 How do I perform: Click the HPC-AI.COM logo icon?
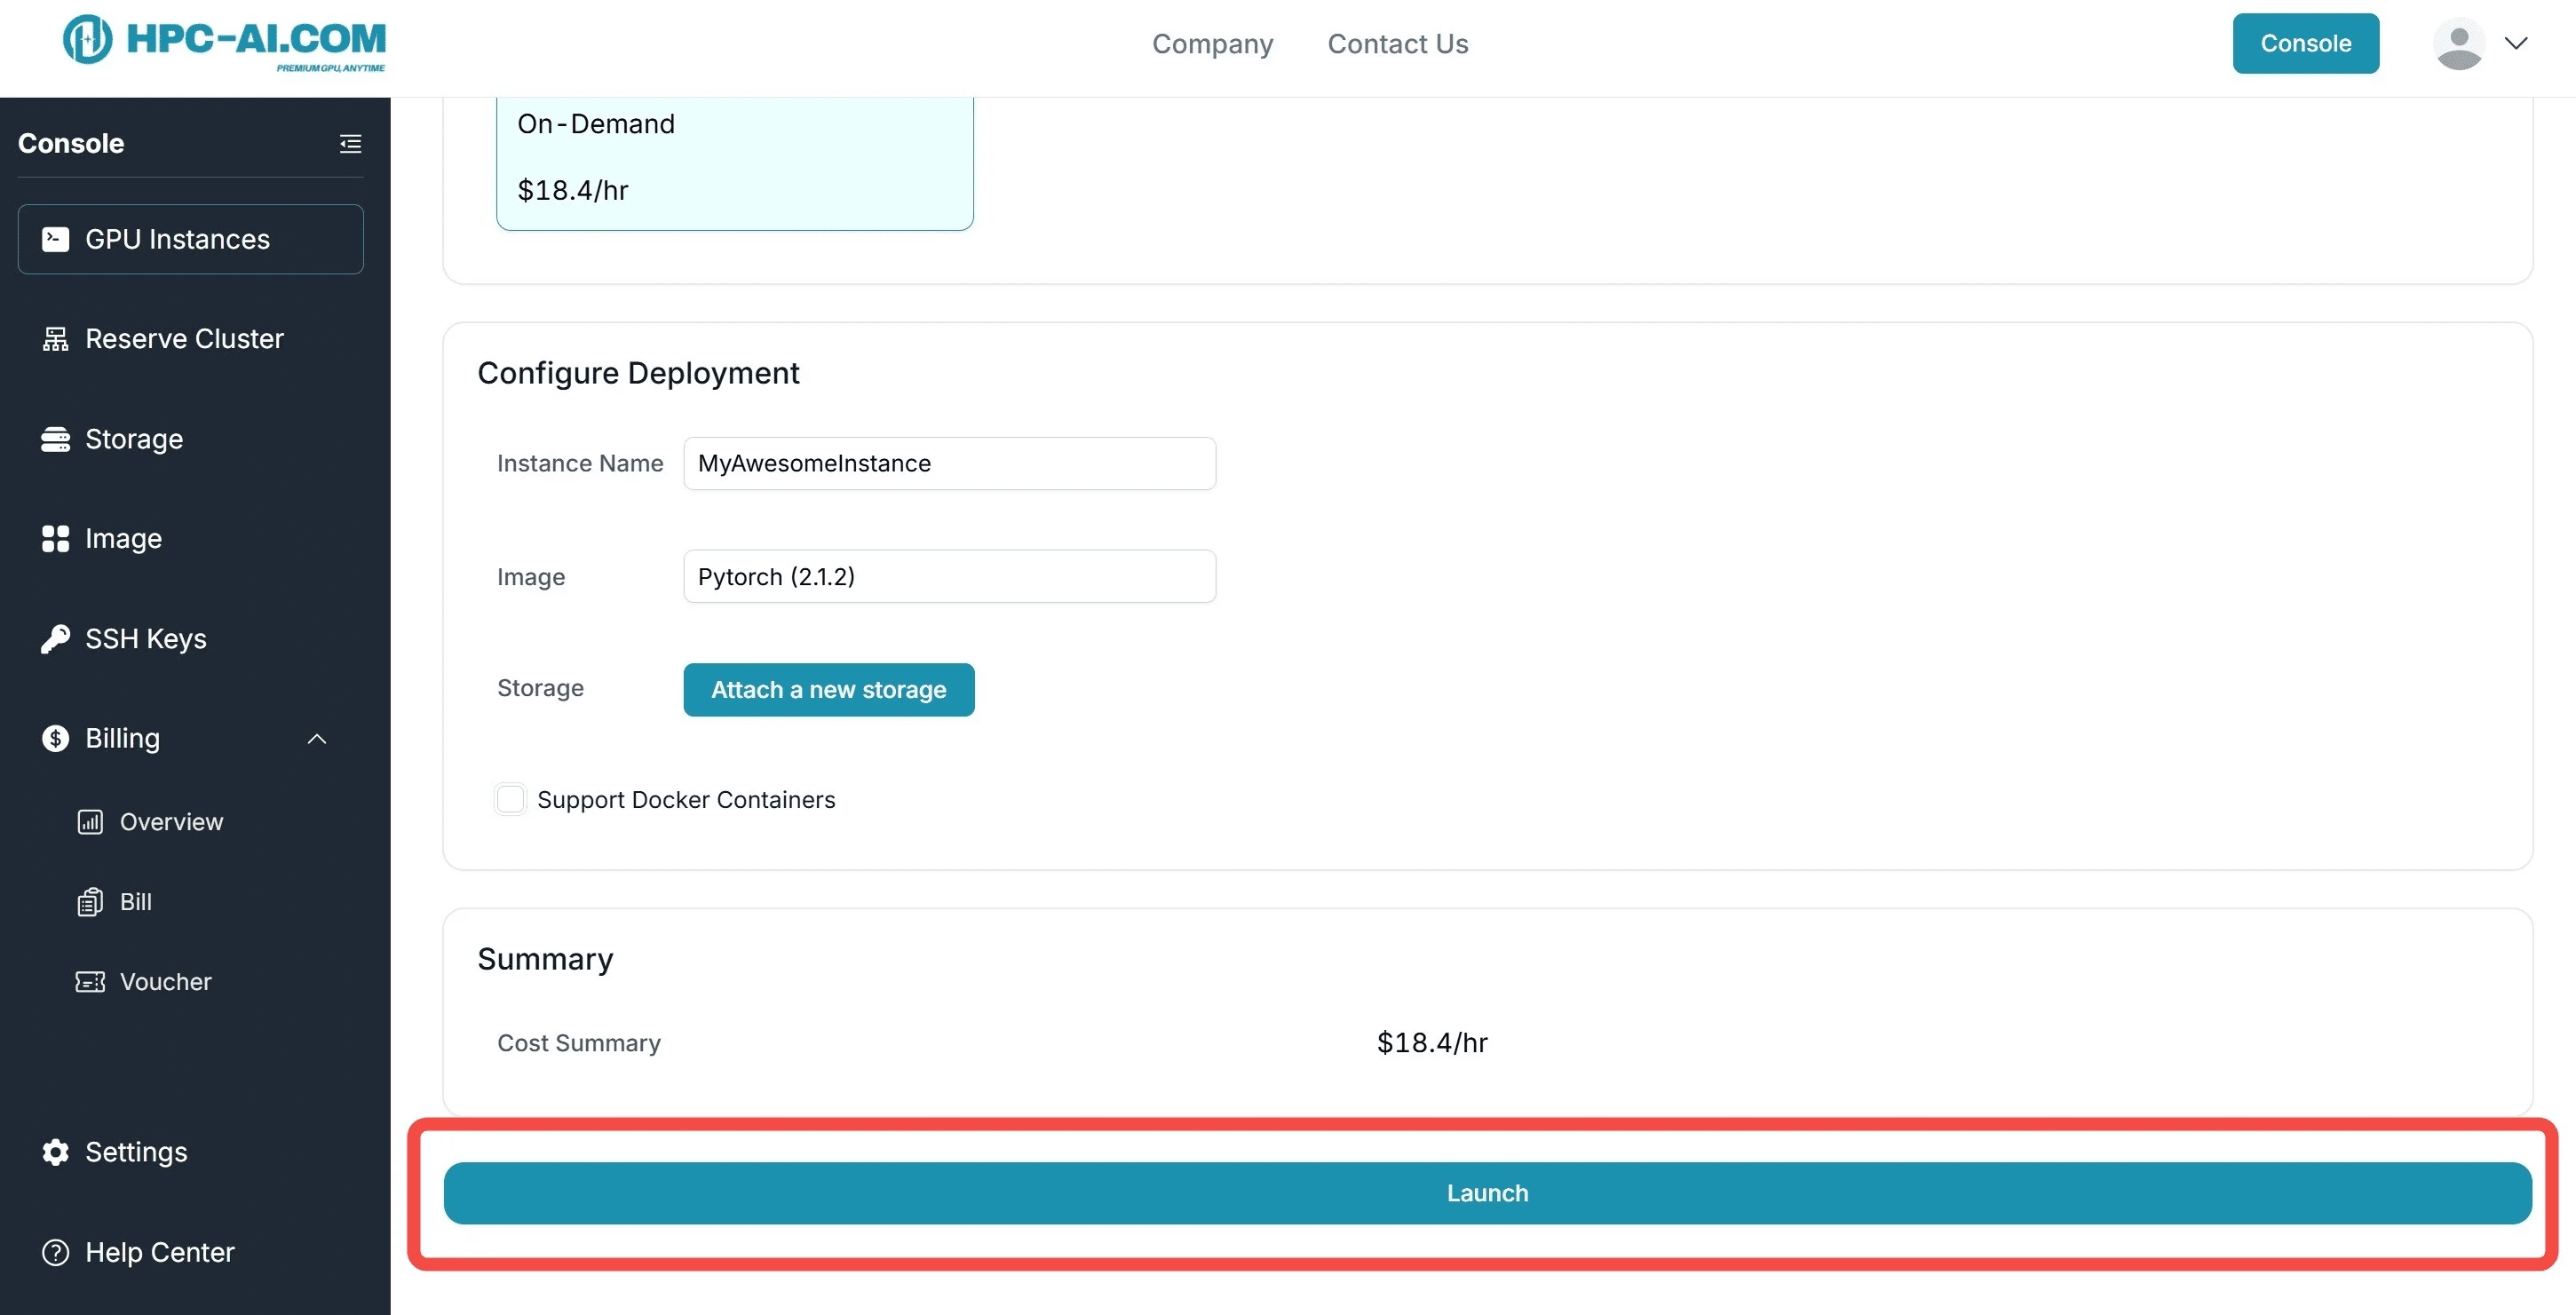tap(88, 40)
